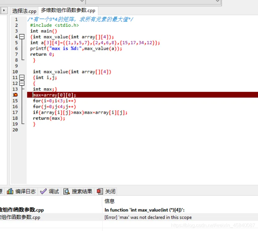Click the magnifier icon of 搜索结果

(x=67, y=191)
